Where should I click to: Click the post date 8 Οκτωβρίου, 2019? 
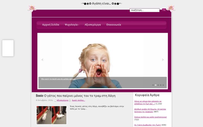45,100
